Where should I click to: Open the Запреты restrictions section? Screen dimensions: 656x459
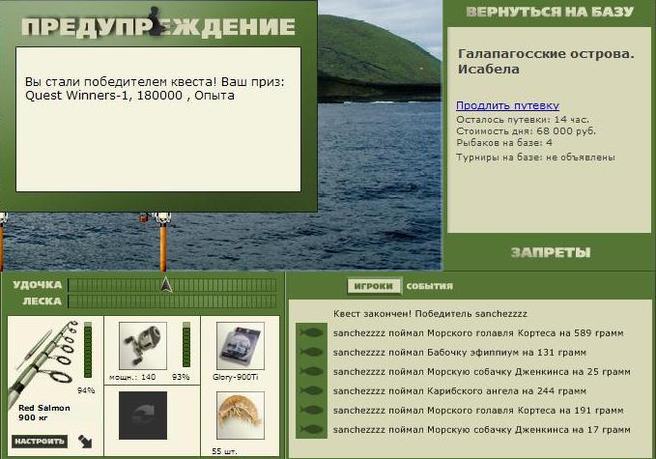[x=551, y=252]
